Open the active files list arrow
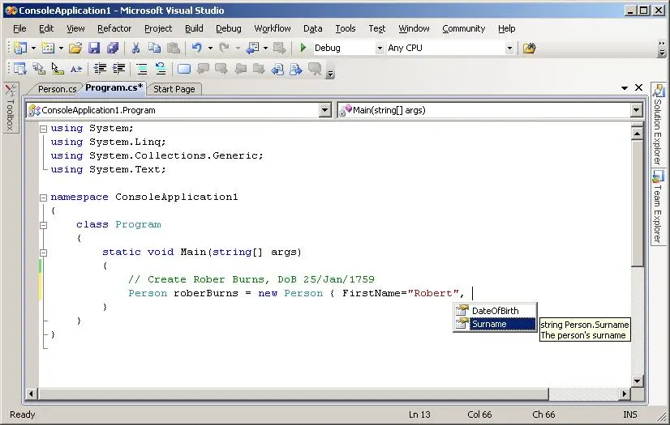 (625, 87)
